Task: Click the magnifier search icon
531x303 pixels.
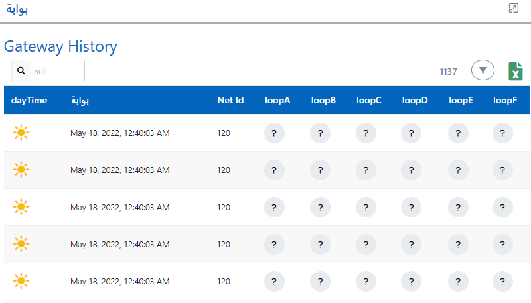Action: pyautogui.click(x=21, y=71)
